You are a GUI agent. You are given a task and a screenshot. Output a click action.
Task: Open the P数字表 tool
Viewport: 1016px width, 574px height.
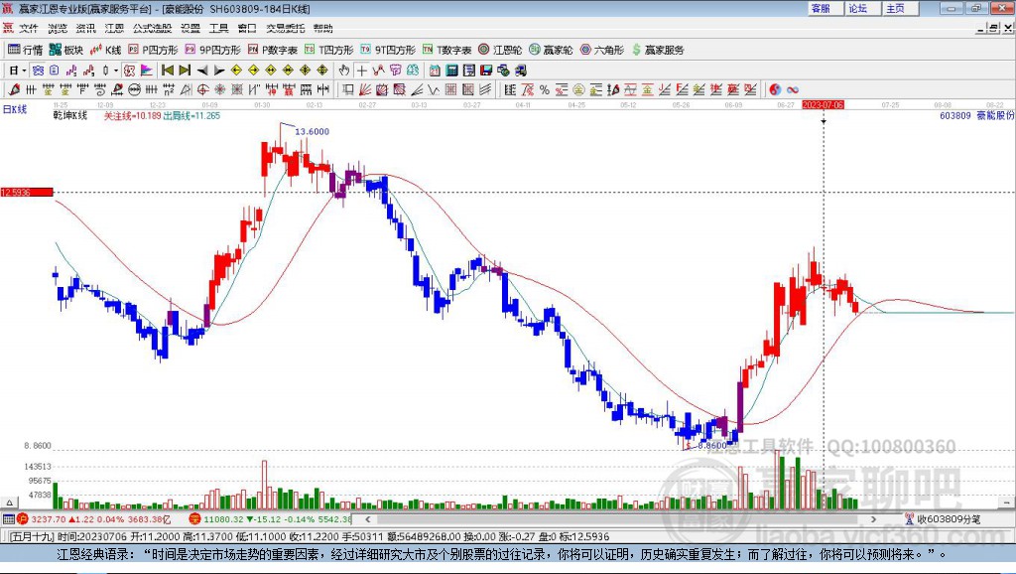click(273, 50)
